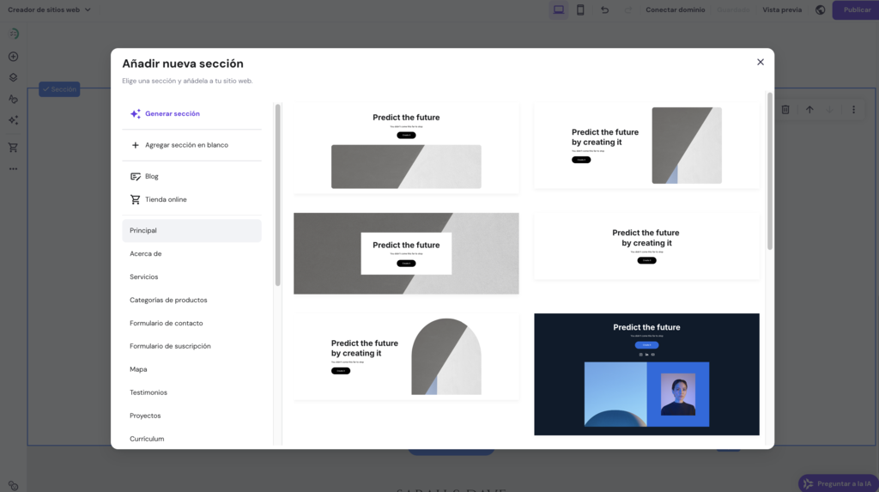This screenshot has height=492, width=879.
Task: Open Formulario de suscripción category
Action: tap(191, 346)
